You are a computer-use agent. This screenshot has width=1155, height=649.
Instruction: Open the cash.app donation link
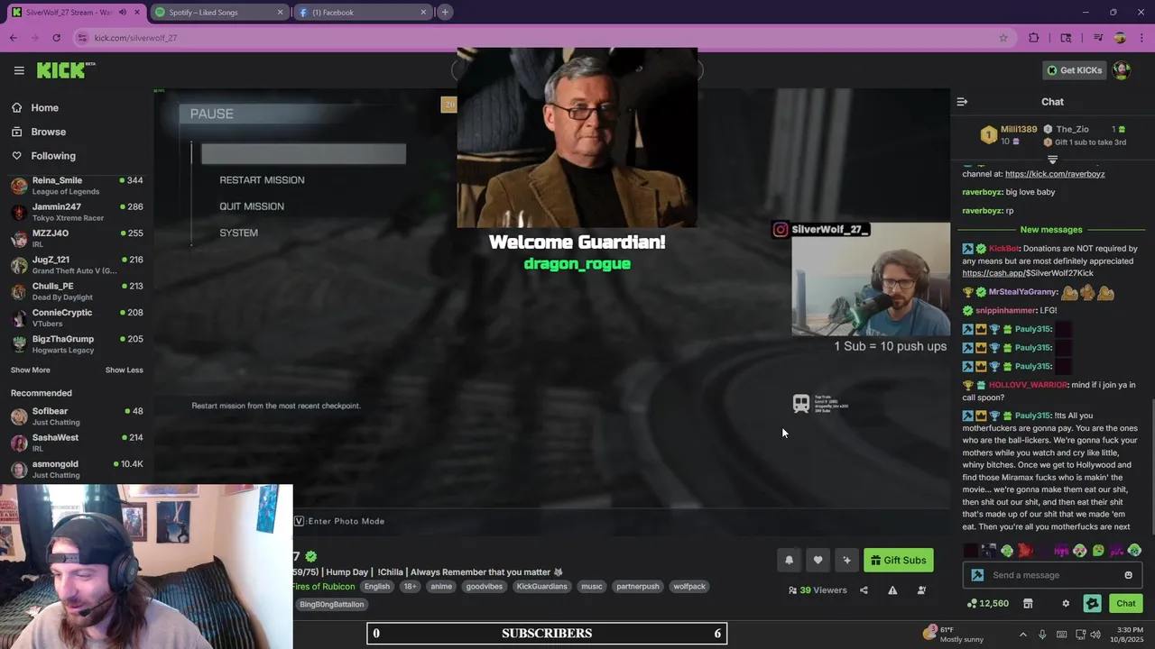(x=1027, y=273)
